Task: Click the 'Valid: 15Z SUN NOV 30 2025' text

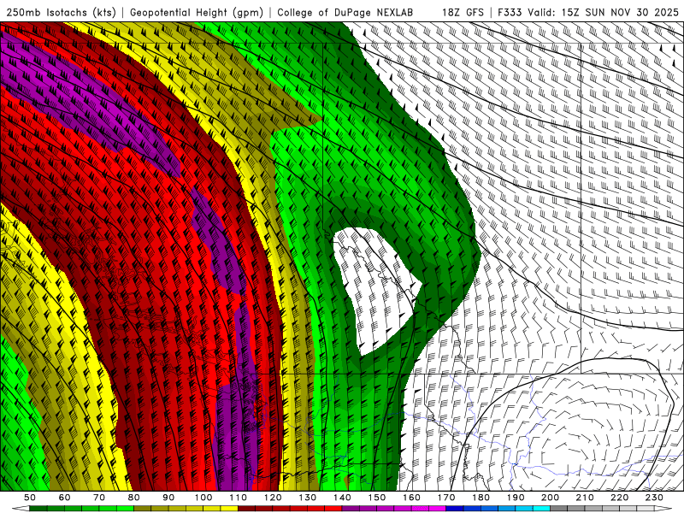Action: coord(603,12)
